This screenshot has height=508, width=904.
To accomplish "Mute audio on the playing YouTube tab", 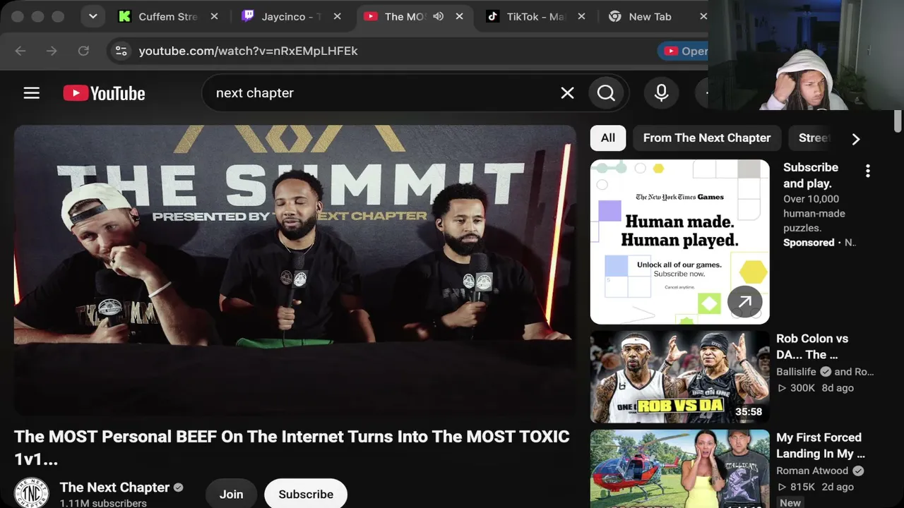I will point(439,16).
